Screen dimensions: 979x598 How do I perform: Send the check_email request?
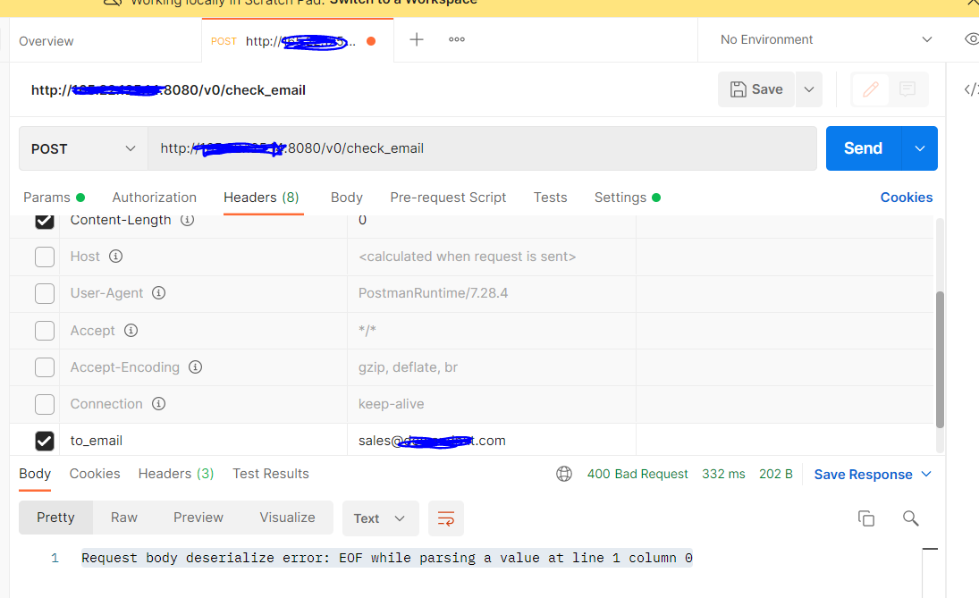click(862, 148)
